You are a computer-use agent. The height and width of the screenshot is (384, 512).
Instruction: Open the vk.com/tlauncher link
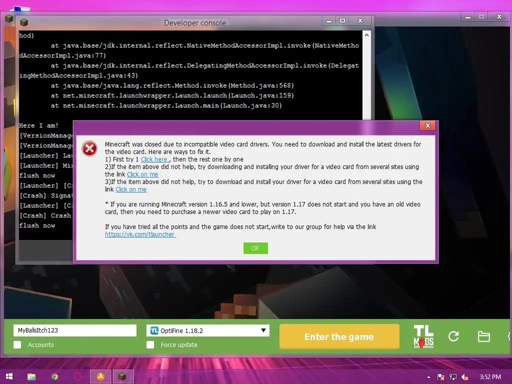pos(140,234)
